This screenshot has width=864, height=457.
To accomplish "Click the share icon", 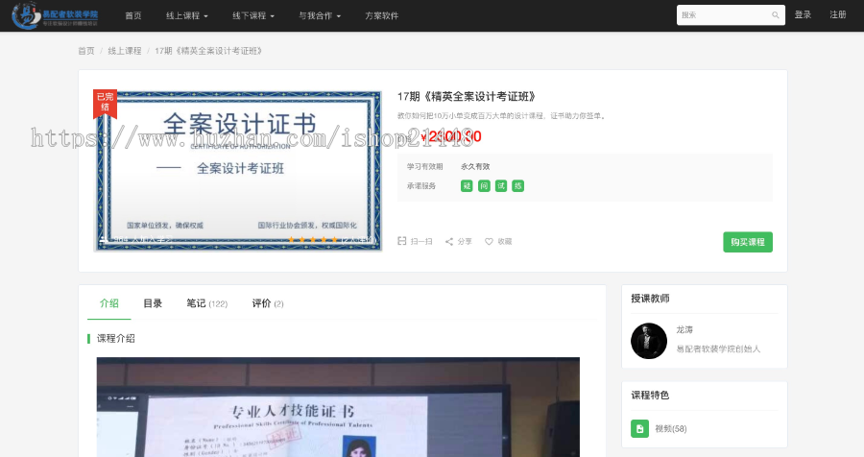I will point(449,241).
